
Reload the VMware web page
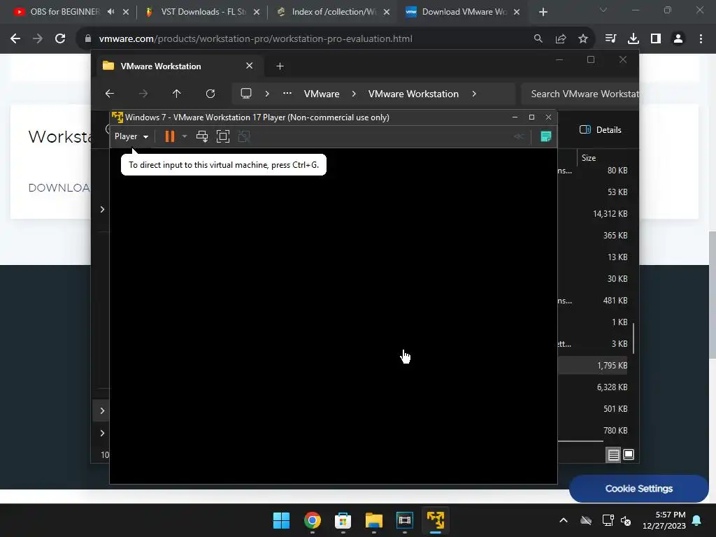tap(60, 39)
